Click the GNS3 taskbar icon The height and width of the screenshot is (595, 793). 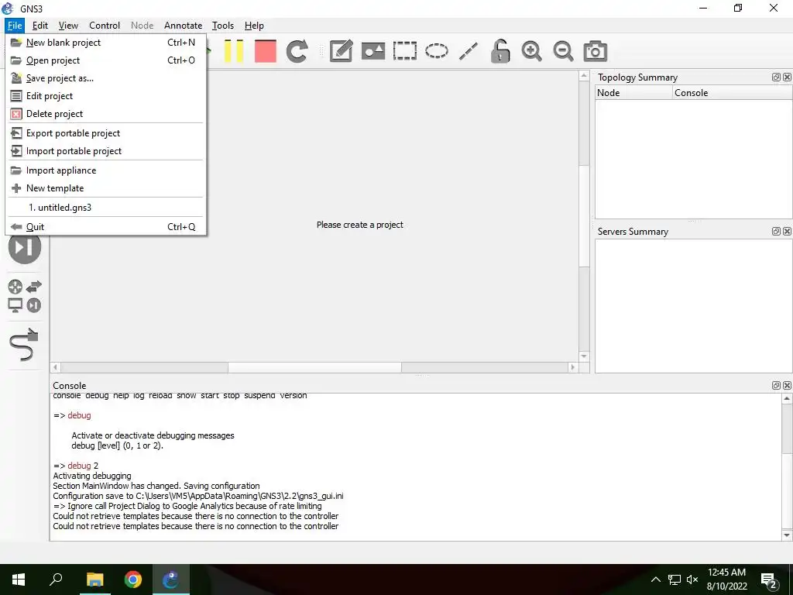coord(171,580)
